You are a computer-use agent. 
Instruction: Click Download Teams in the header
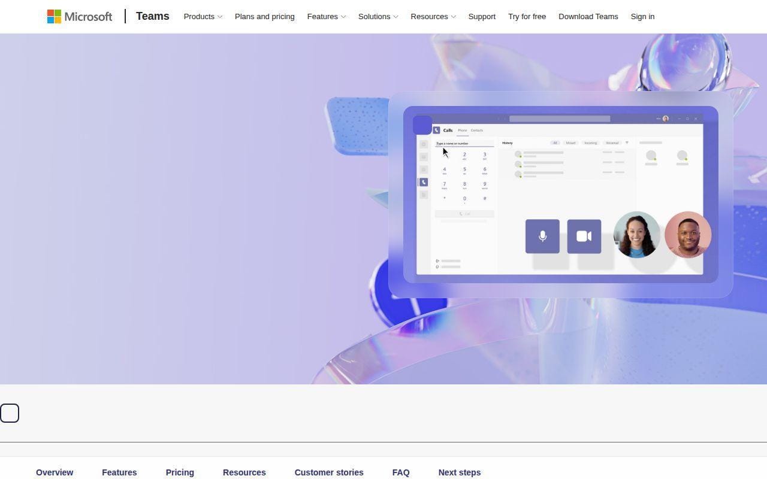(x=588, y=16)
